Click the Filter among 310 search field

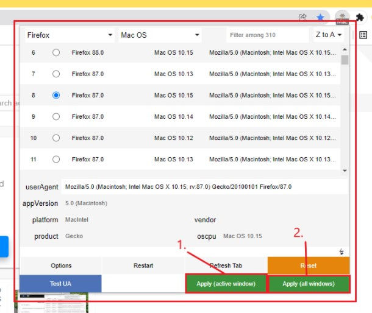tap(268, 35)
